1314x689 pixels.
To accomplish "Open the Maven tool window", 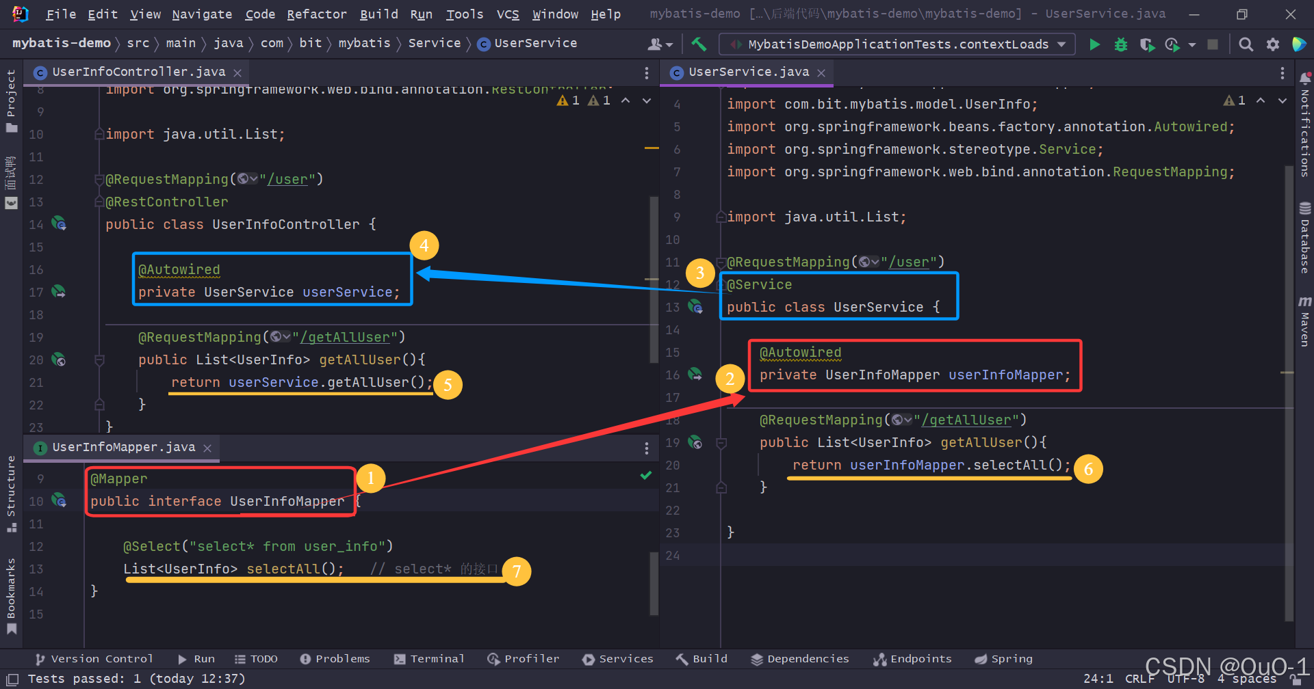I will click(x=1304, y=321).
